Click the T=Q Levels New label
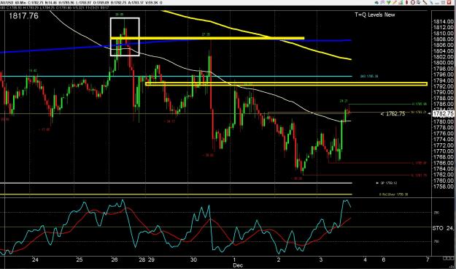Image resolution: width=456 pixels, height=269 pixels. (374, 15)
